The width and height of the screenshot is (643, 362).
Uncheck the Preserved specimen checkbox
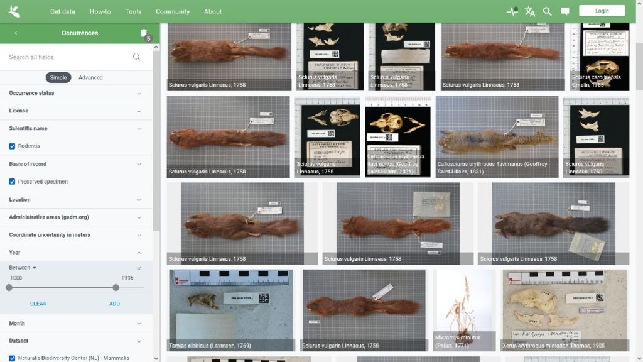pos(13,182)
